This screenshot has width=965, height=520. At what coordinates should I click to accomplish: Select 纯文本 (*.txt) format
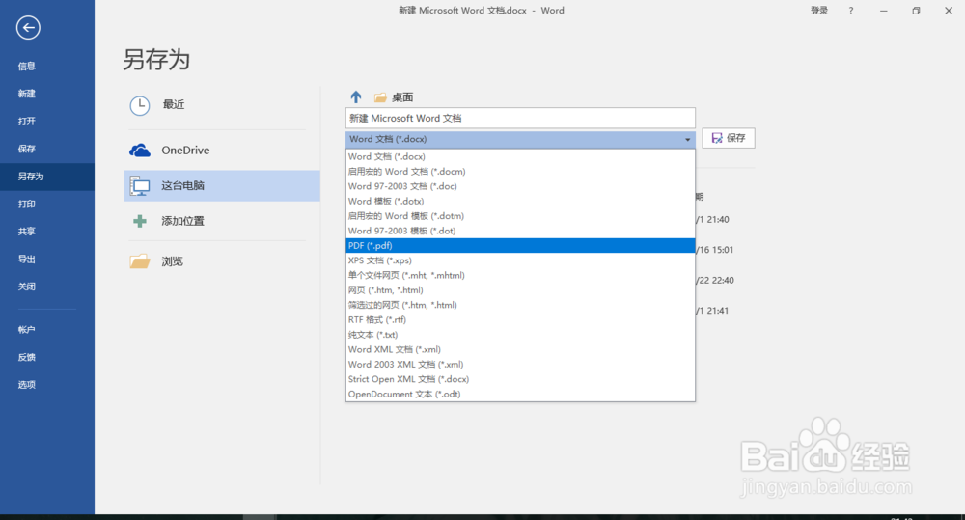pyautogui.click(x=521, y=335)
